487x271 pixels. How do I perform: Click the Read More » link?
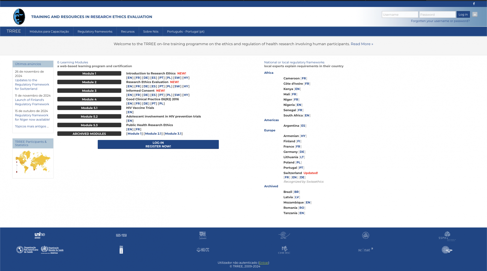click(362, 44)
